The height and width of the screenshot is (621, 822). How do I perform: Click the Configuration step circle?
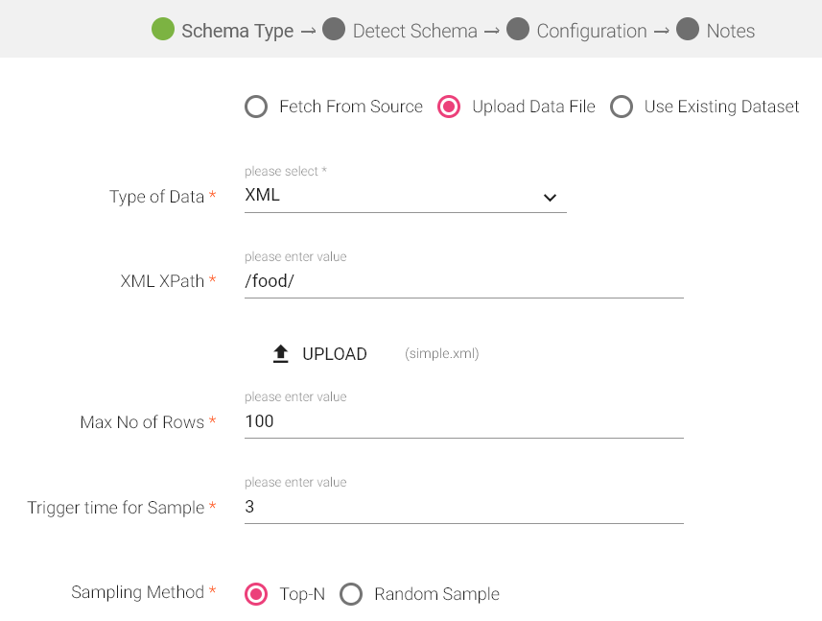point(518,30)
